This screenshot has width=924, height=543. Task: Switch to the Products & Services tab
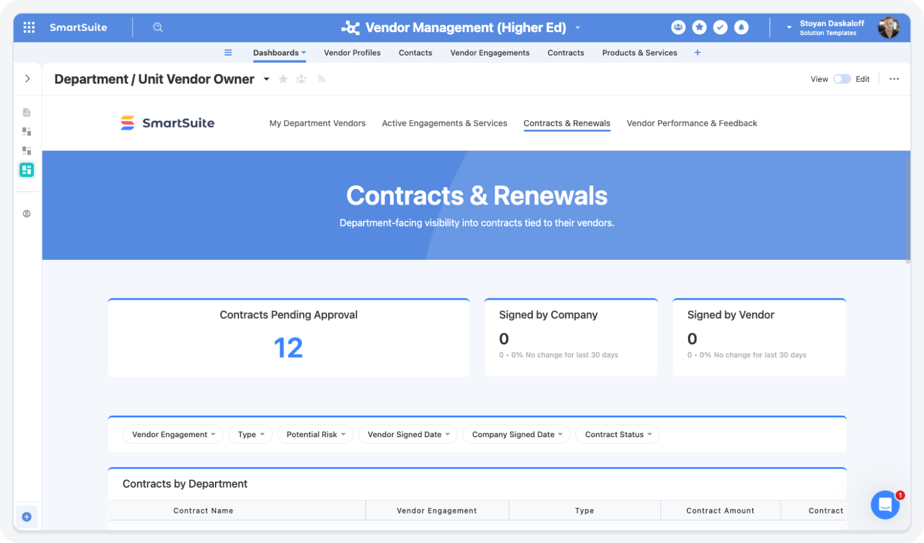coord(639,53)
